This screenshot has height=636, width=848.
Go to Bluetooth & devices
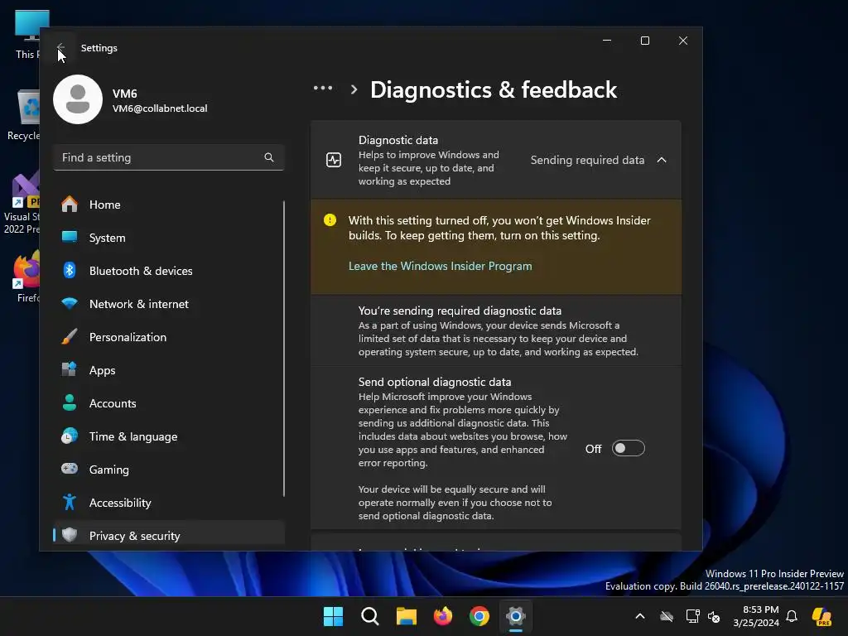coord(169,271)
